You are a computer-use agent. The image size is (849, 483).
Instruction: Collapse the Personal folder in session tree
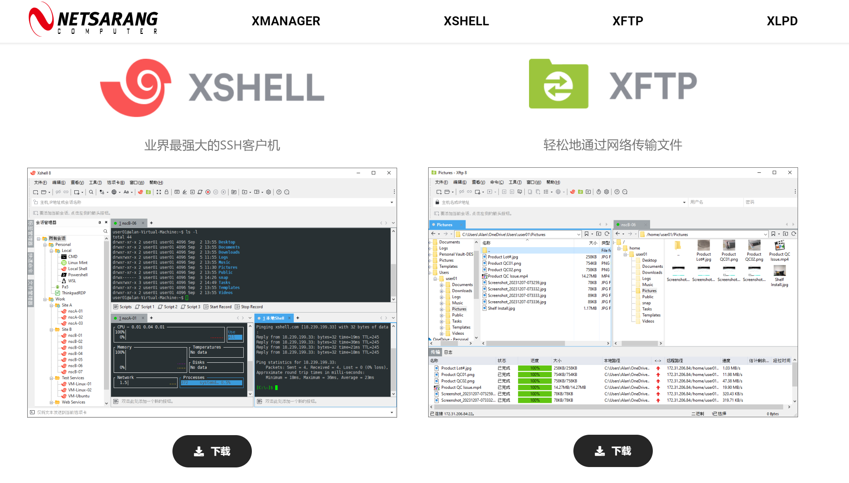point(45,245)
